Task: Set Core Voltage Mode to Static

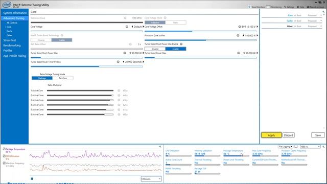Action: (176, 22)
